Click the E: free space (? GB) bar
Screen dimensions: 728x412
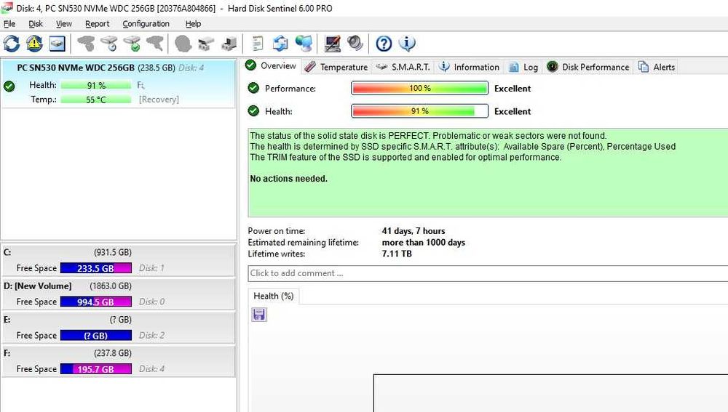click(x=95, y=335)
